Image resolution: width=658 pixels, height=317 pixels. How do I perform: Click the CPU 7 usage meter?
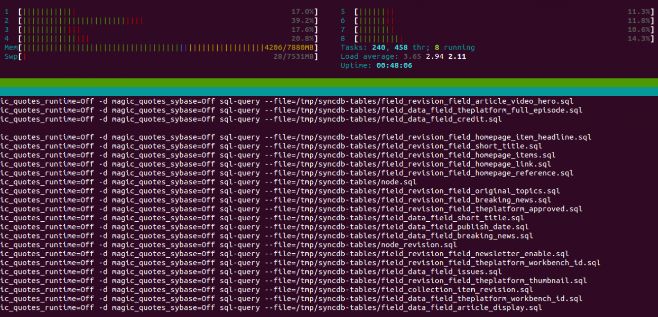point(504,29)
